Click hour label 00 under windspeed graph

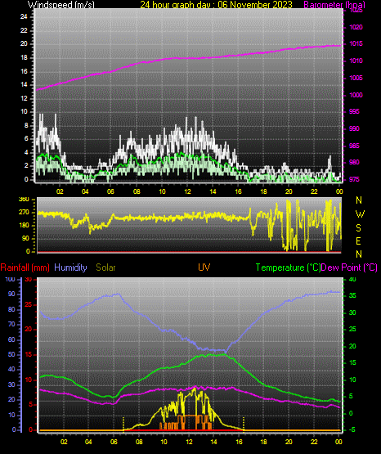(339, 191)
